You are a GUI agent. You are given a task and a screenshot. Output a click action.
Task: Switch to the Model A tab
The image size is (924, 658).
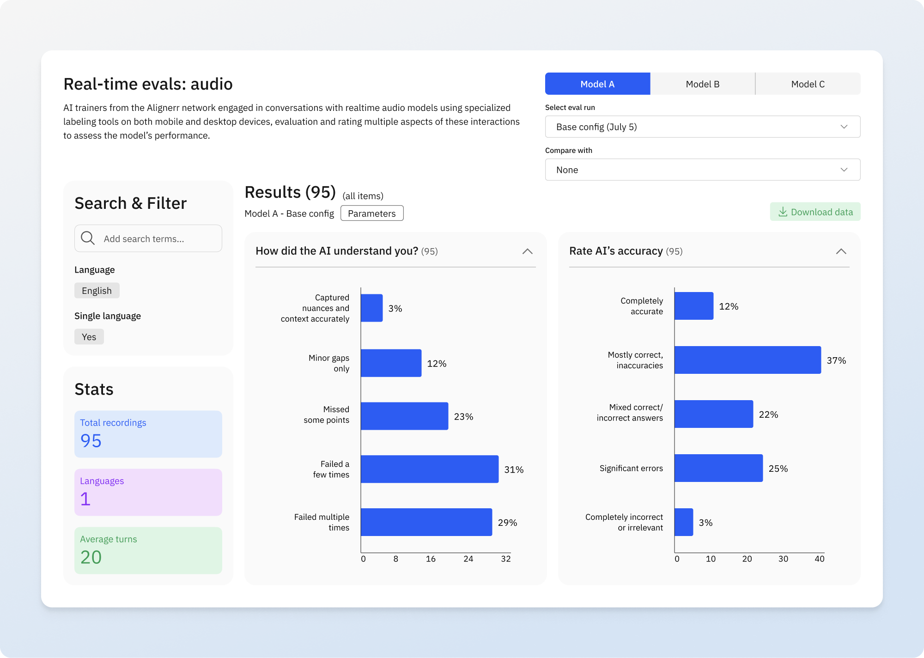(597, 84)
